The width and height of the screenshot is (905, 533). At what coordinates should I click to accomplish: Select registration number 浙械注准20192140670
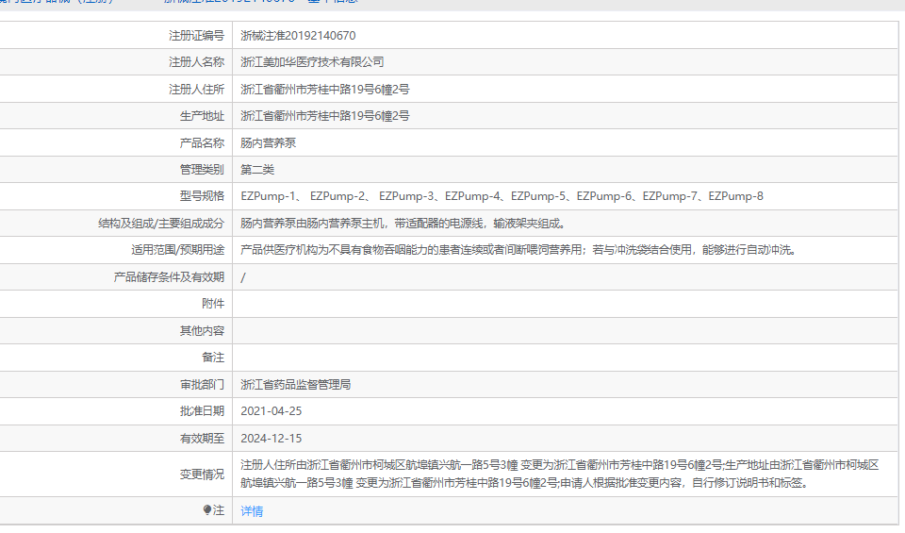[x=298, y=36]
